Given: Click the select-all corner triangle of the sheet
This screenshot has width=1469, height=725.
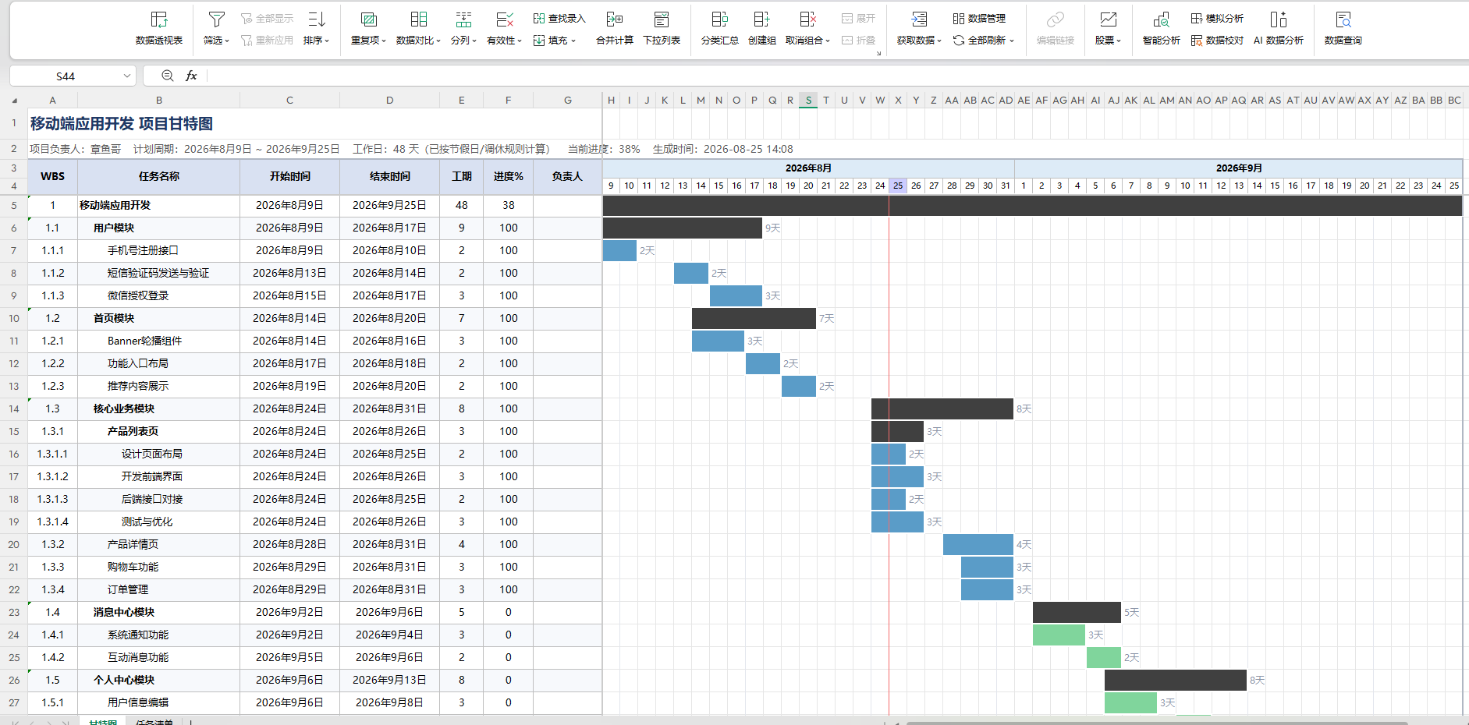Looking at the screenshot, I should 14,100.
